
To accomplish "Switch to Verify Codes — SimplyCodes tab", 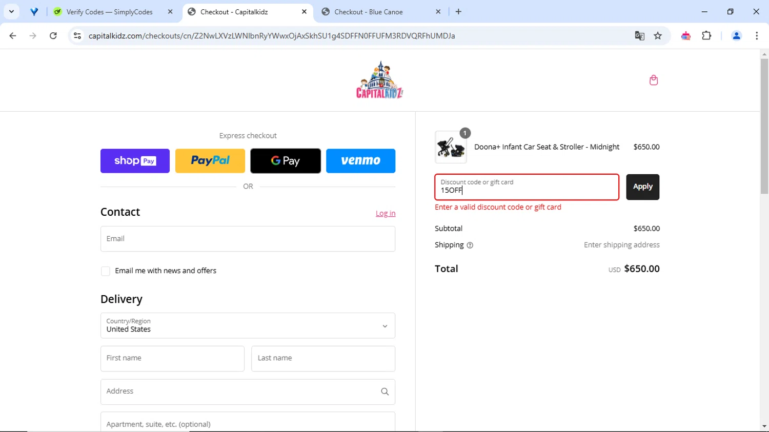I will click(109, 12).
